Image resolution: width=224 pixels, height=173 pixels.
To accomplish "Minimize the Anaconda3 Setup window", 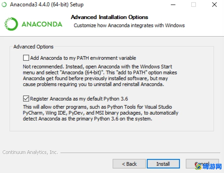I will 173,5.
